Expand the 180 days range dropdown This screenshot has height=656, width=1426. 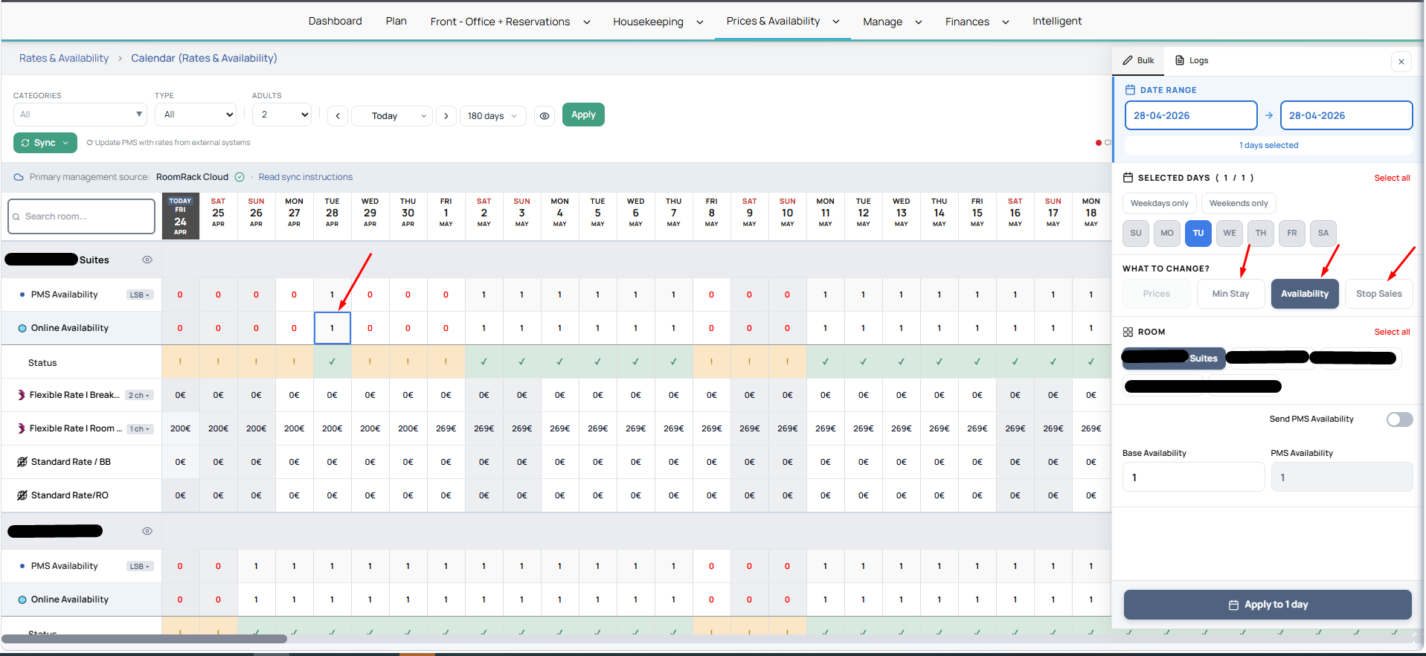tap(492, 116)
